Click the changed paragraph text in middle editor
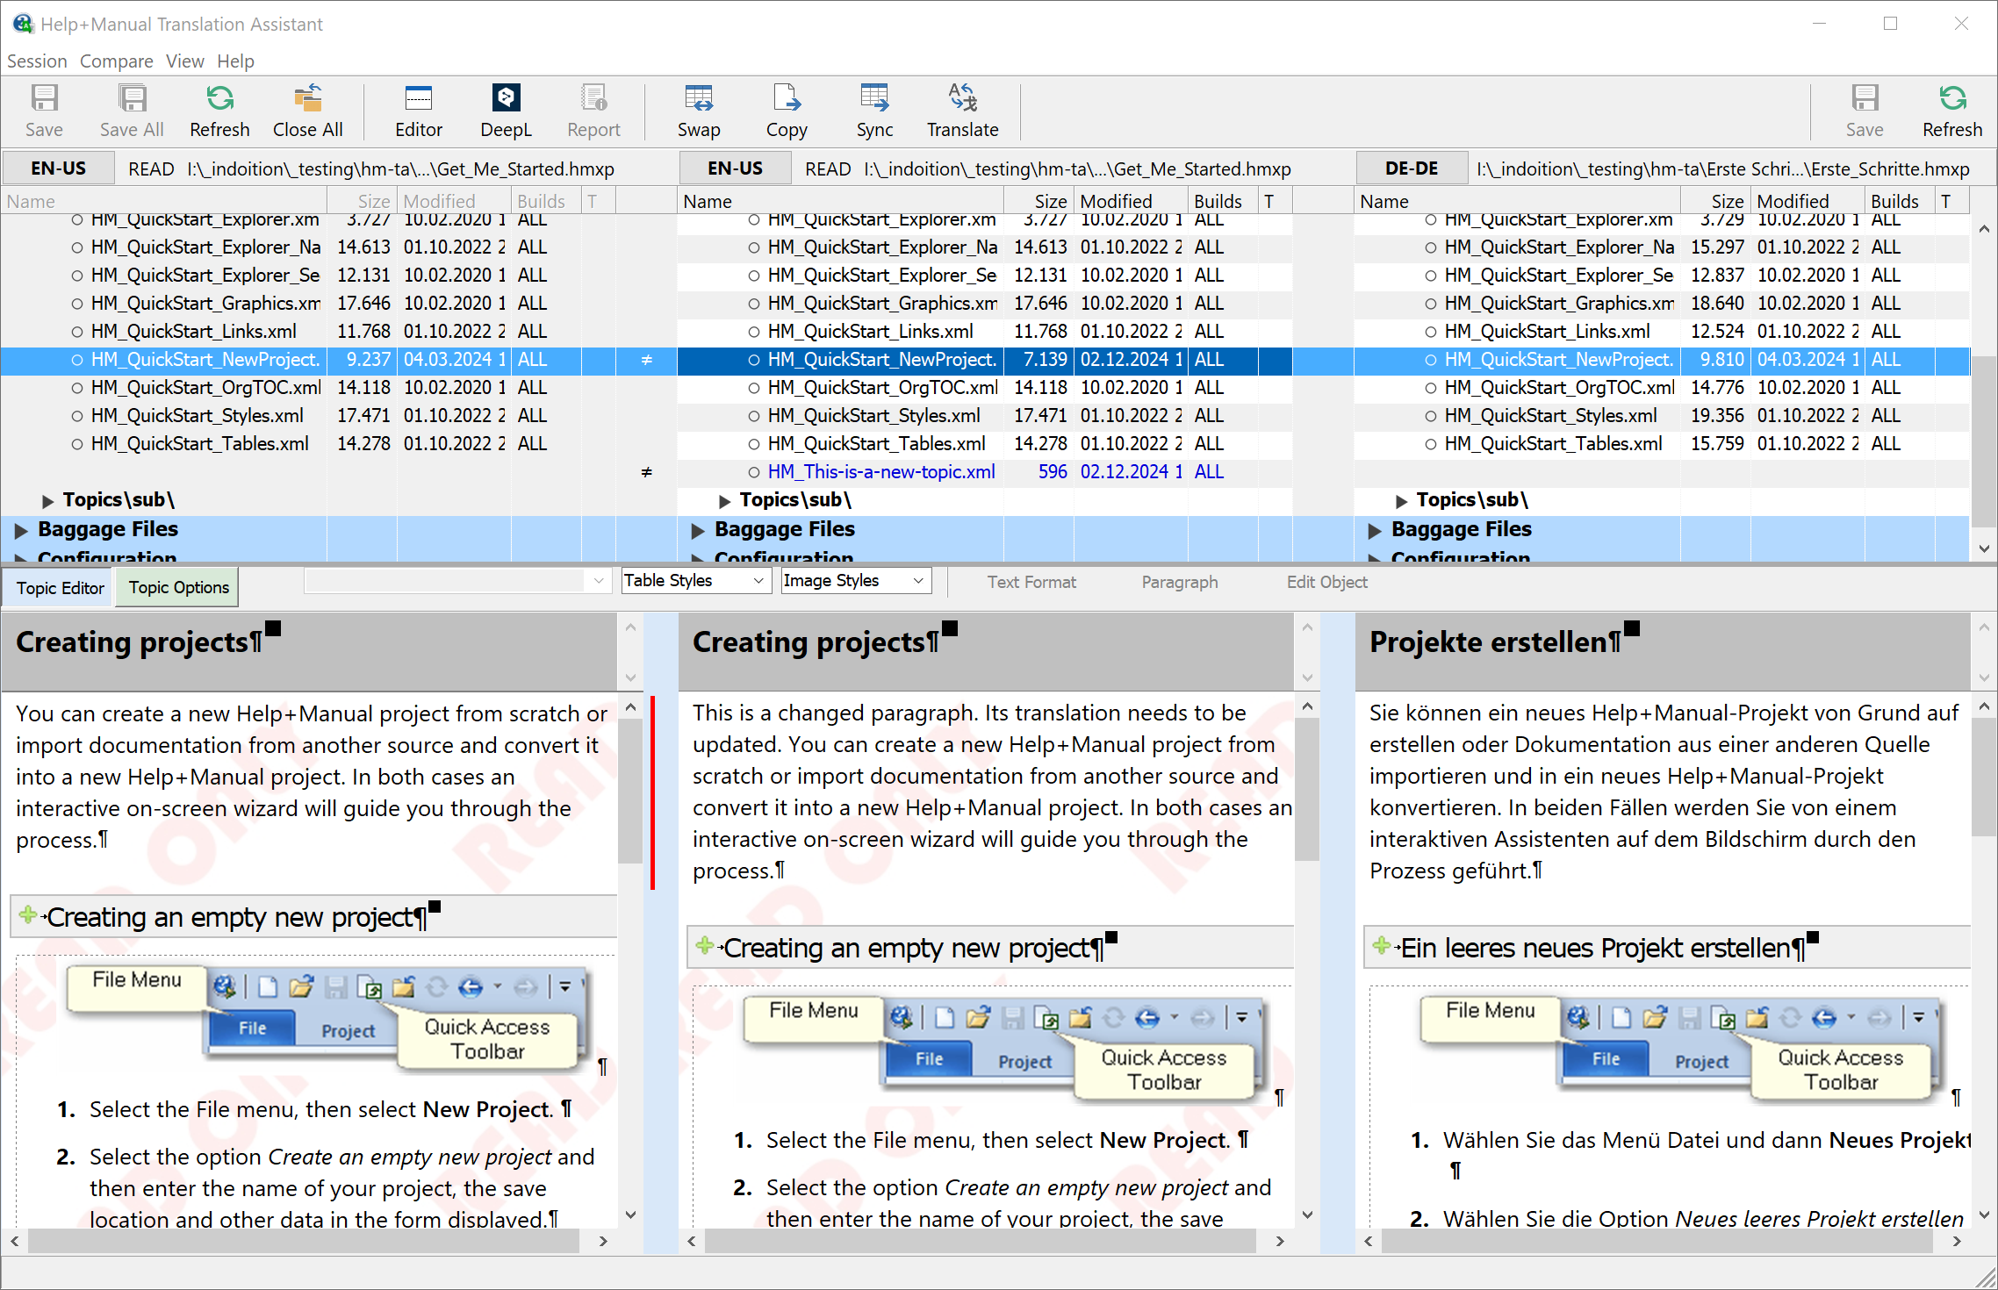Image resolution: width=1998 pixels, height=1290 pixels. [992, 791]
